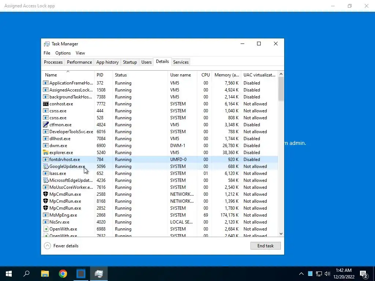
Task: Click the OpenWith.exe icon with PID 6988
Action: [46, 229]
